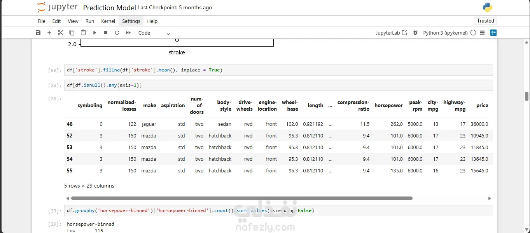Paste cell from clipboard
This screenshot has height=233, width=530.
click(x=83, y=33)
